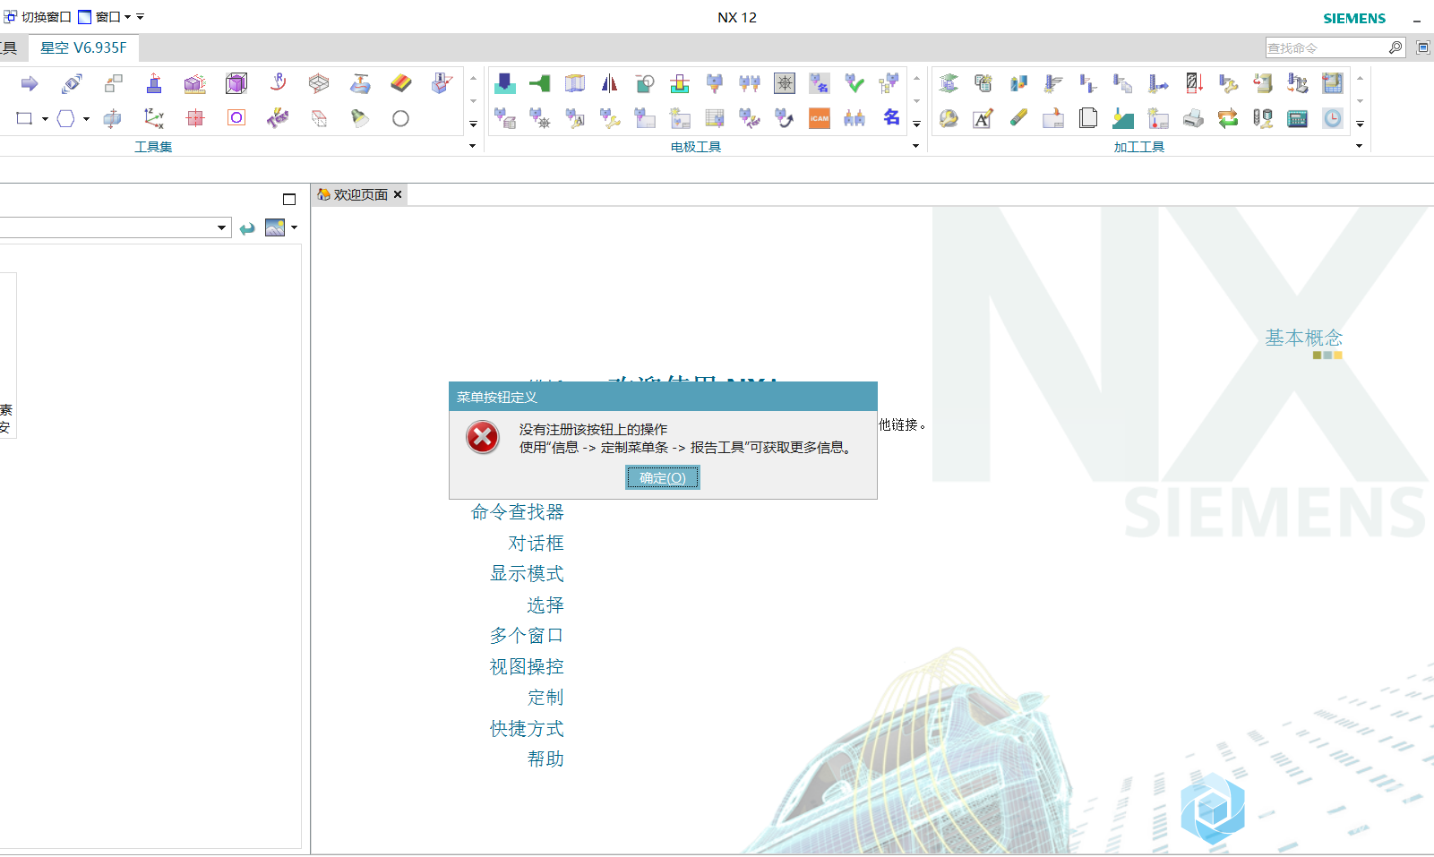Select the plain circle outline icon
The width and height of the screenshot is (1434, 857).
[400, 118]
